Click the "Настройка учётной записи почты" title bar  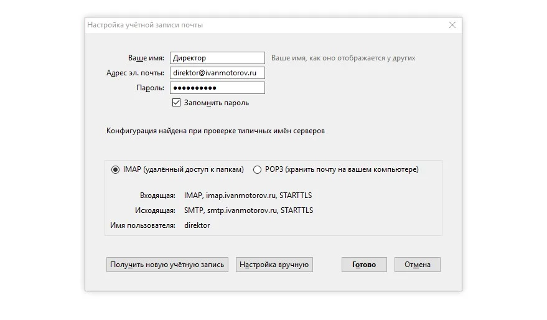point(145,25)
